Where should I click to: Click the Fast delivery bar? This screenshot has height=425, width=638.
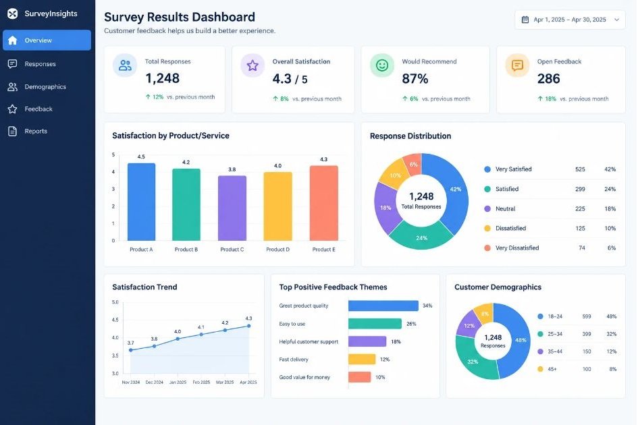(362, 359)
